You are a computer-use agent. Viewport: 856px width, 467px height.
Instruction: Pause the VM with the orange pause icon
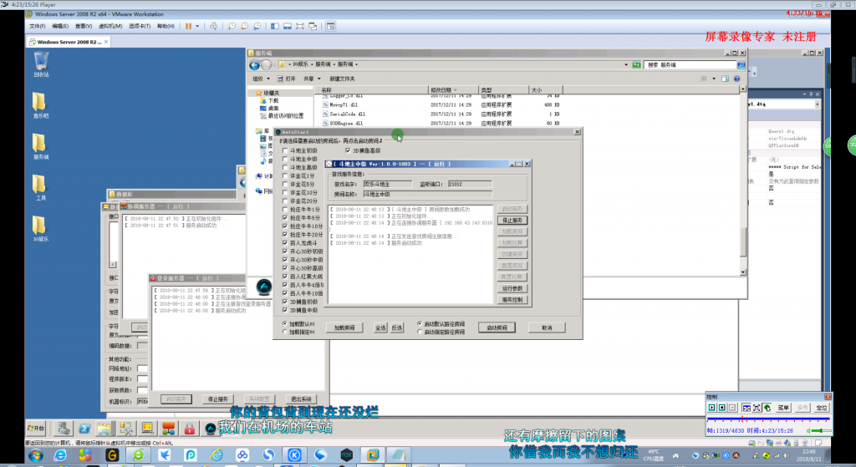(188, 26)
